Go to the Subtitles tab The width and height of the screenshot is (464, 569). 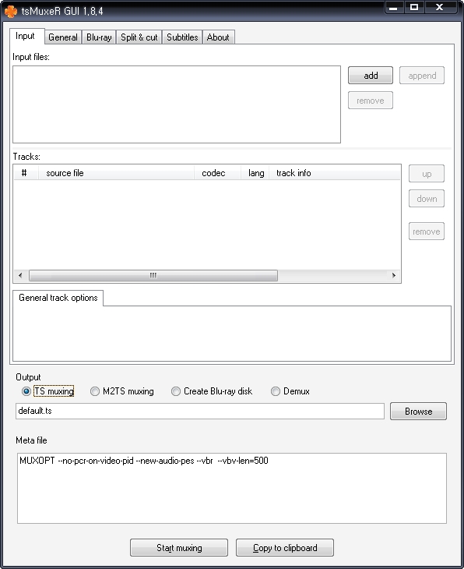(182, 37)
